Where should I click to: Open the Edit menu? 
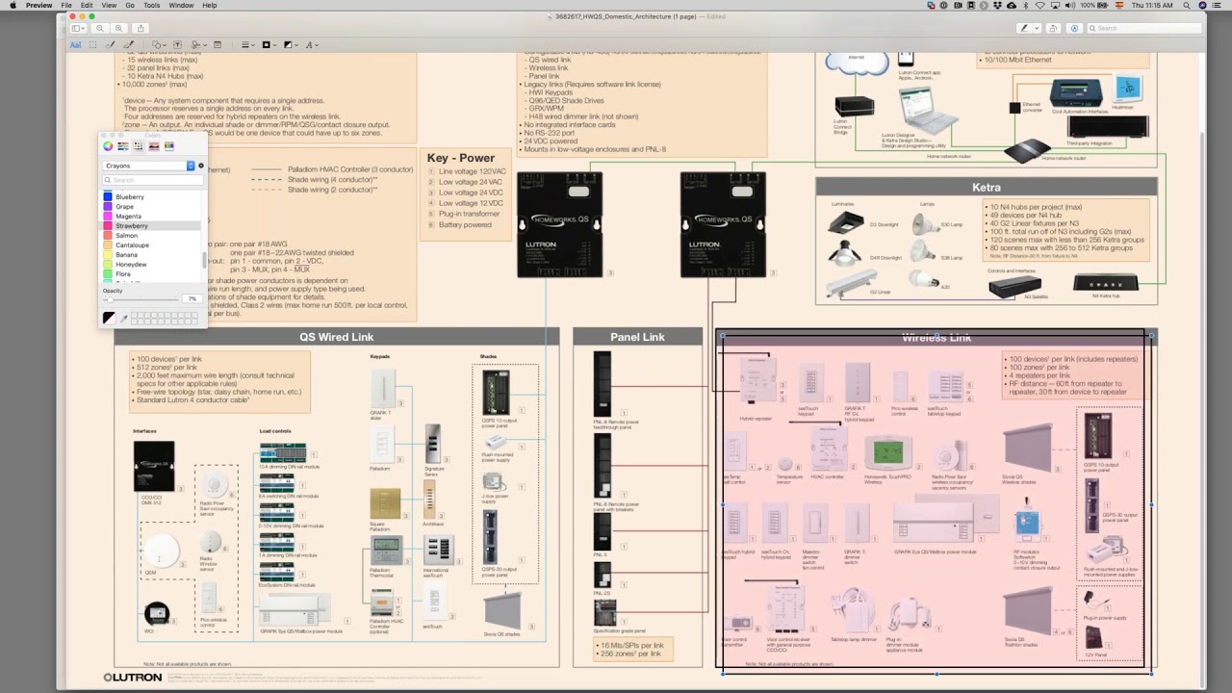click(x=87, y=5)
